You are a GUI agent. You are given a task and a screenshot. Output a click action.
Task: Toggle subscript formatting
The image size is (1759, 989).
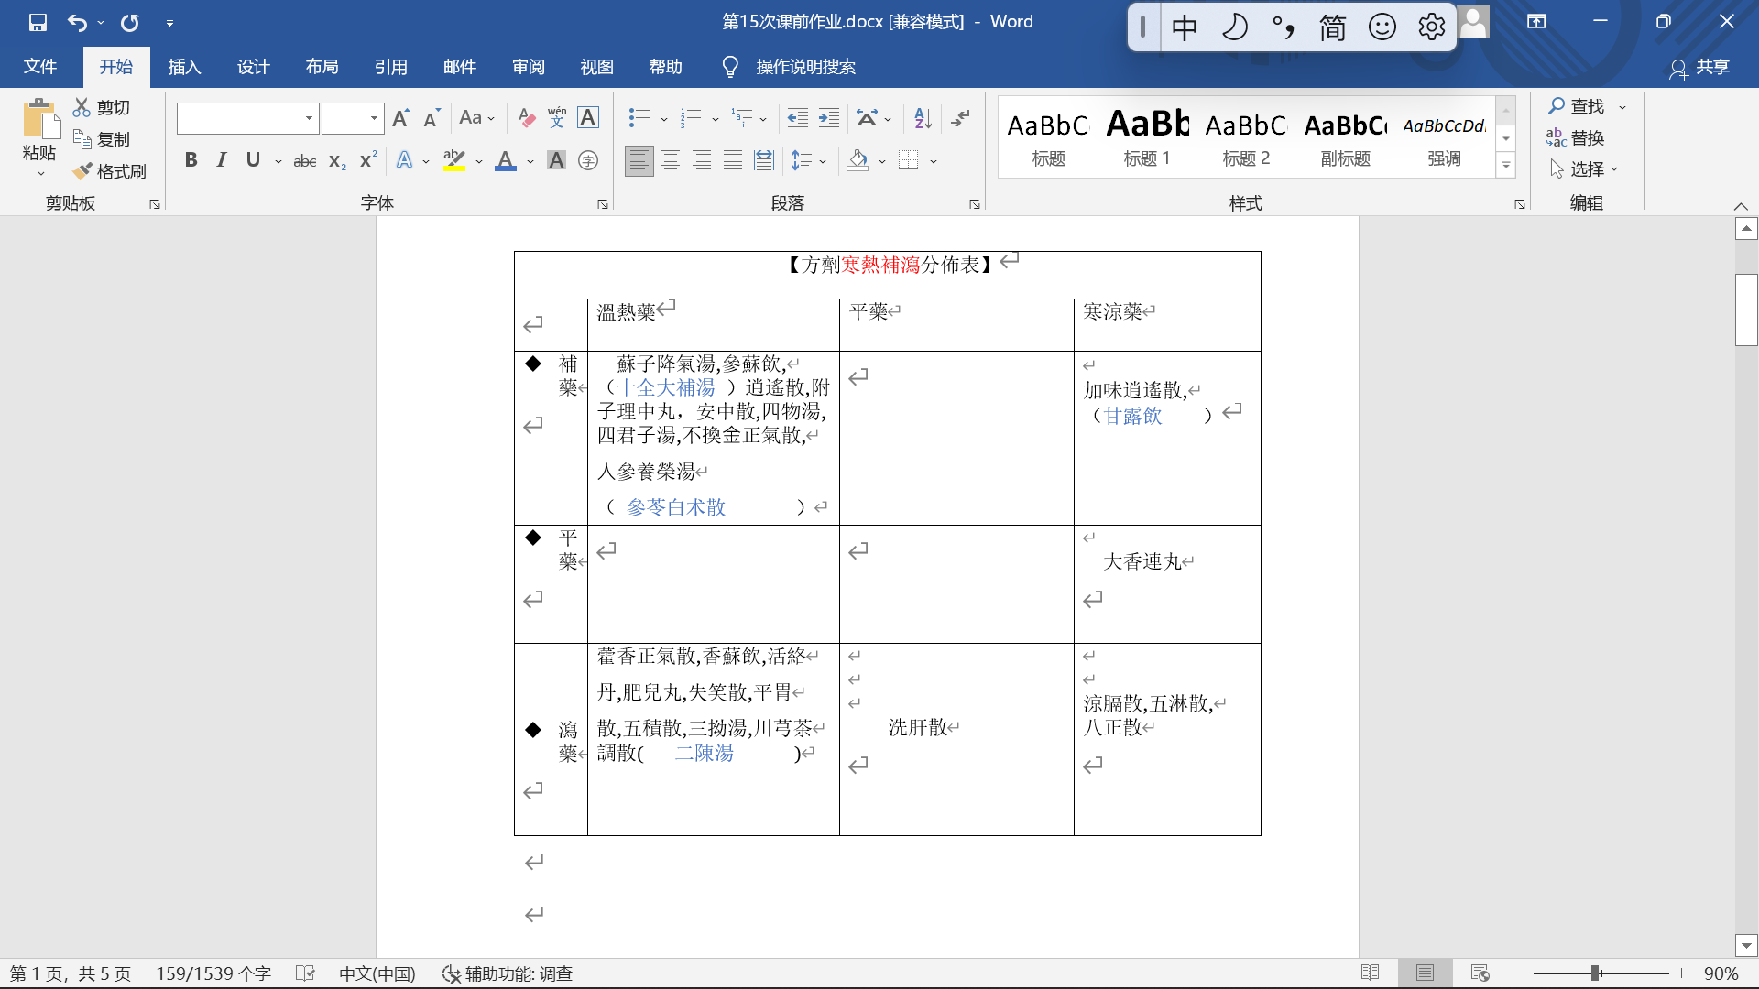(337, 161)
